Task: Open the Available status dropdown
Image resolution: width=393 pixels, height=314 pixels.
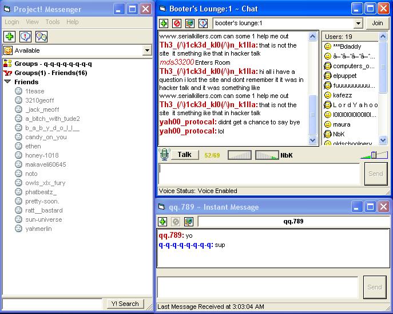Action: [x=147, y=50]
